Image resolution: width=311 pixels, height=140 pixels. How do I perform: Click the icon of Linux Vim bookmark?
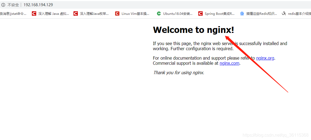pyautogui.click(x=117, y=13)
